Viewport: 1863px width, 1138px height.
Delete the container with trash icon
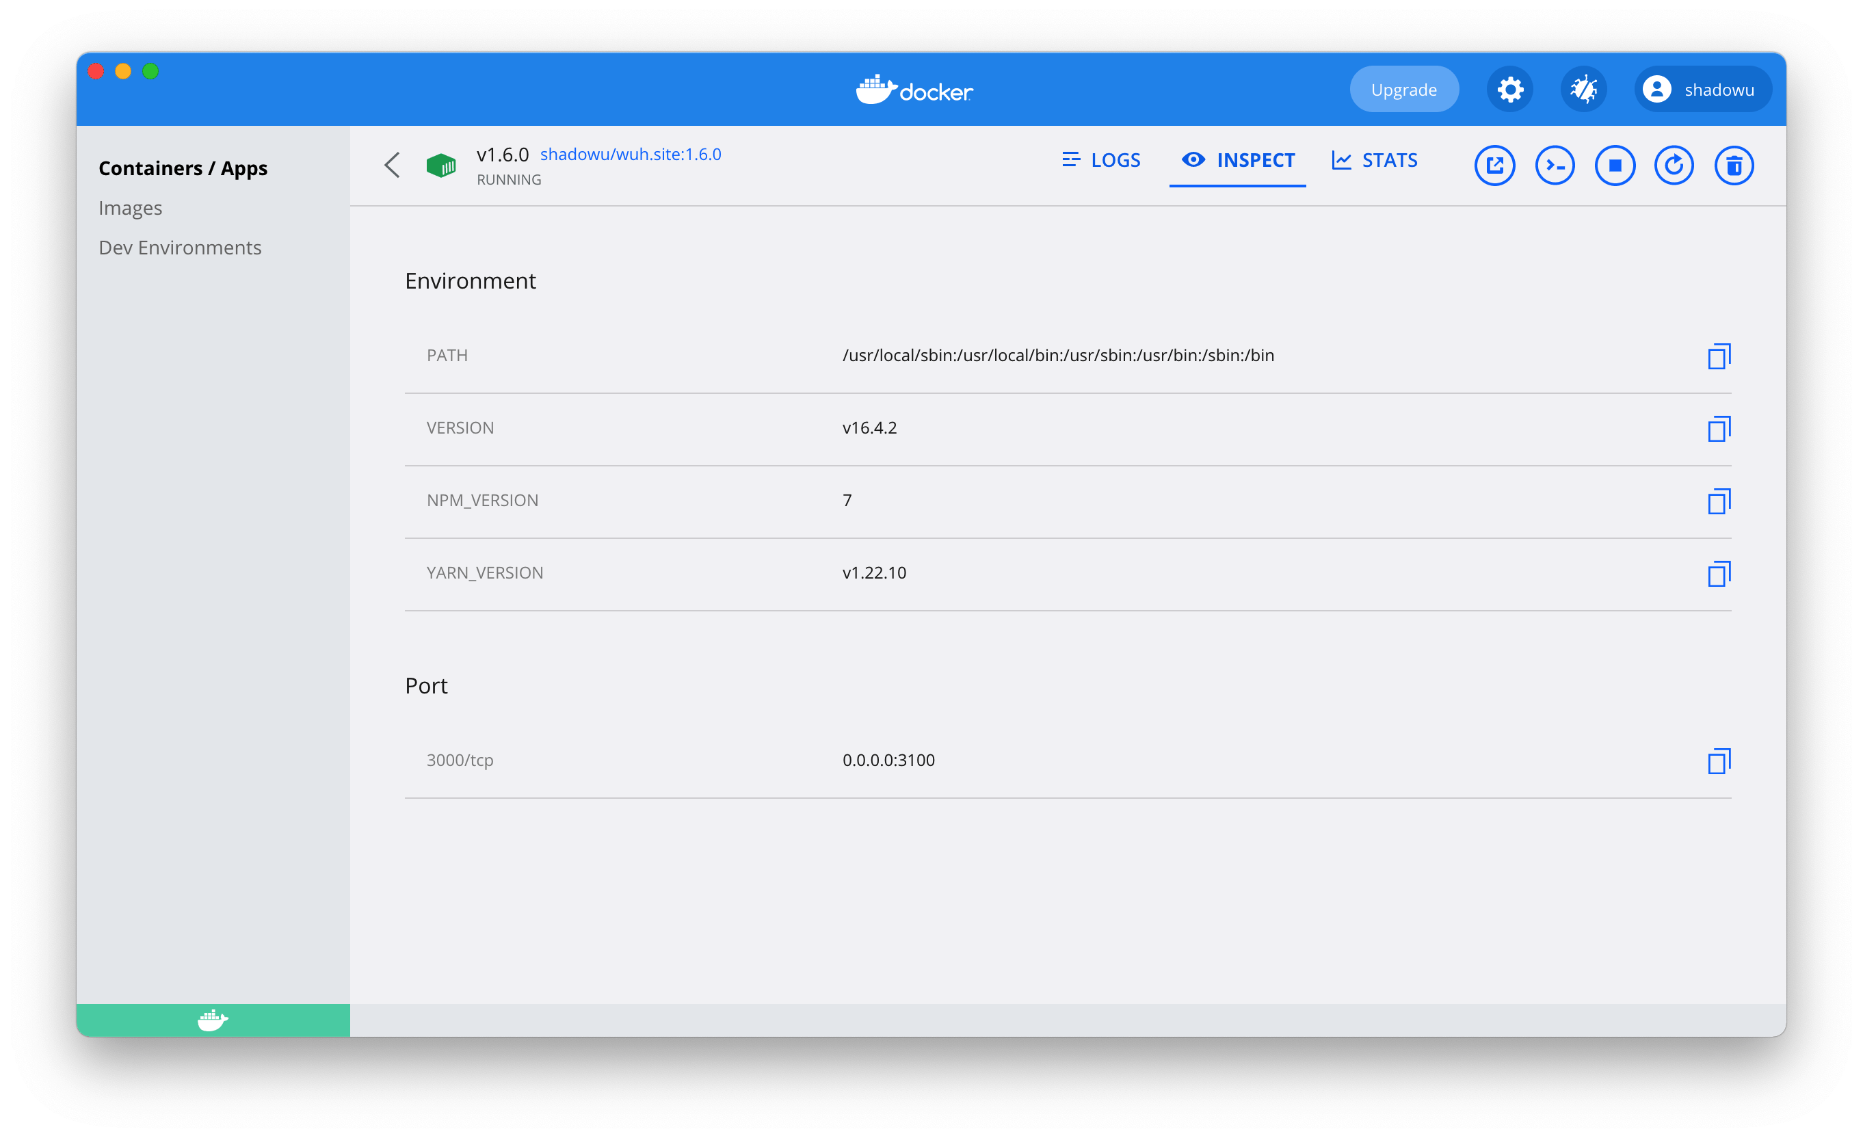pos(1734,165)
